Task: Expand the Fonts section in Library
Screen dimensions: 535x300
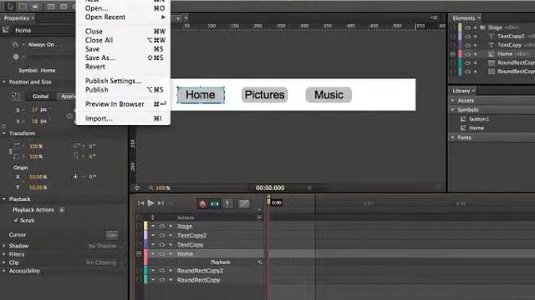Action: coord(453,137)
